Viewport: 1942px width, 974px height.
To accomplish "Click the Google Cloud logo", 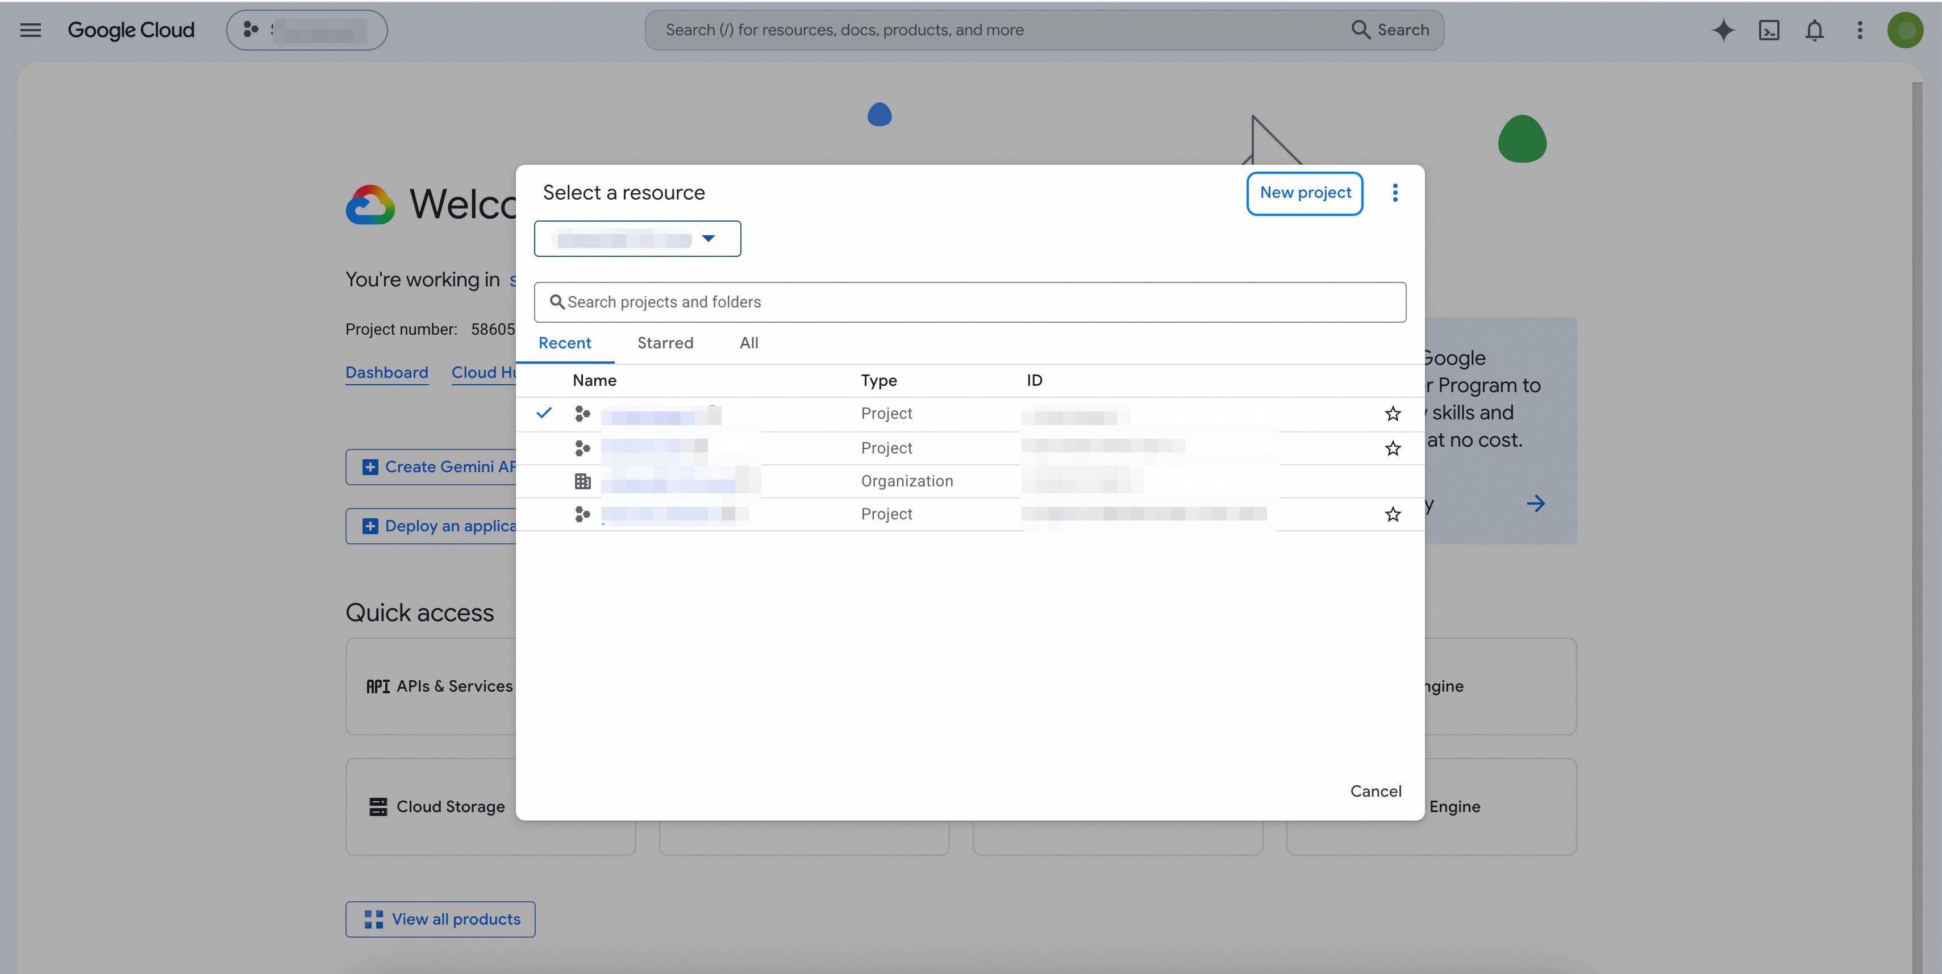I will [131, 30].
